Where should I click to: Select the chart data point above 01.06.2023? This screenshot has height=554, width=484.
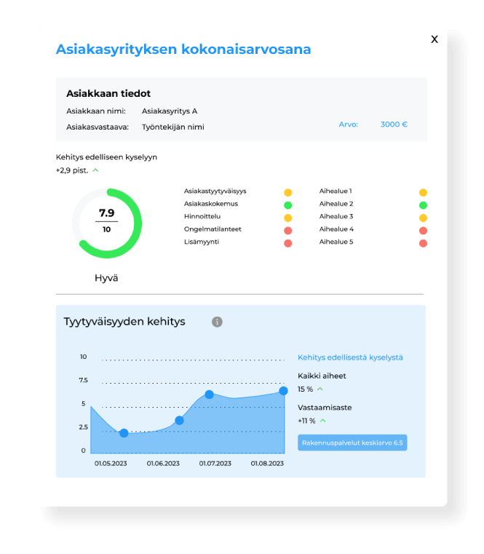click(180, 421)
